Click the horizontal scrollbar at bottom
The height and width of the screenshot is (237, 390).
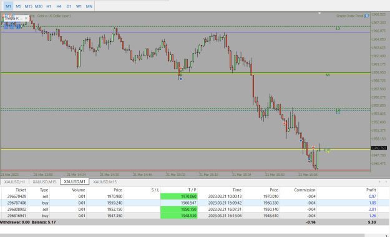click(182, 235)
